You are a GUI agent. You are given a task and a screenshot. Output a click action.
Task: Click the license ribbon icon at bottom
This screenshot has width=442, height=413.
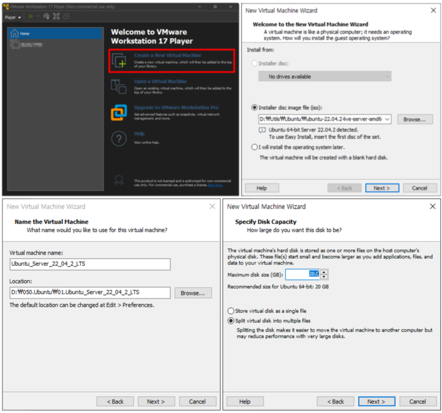pos(119,180)
